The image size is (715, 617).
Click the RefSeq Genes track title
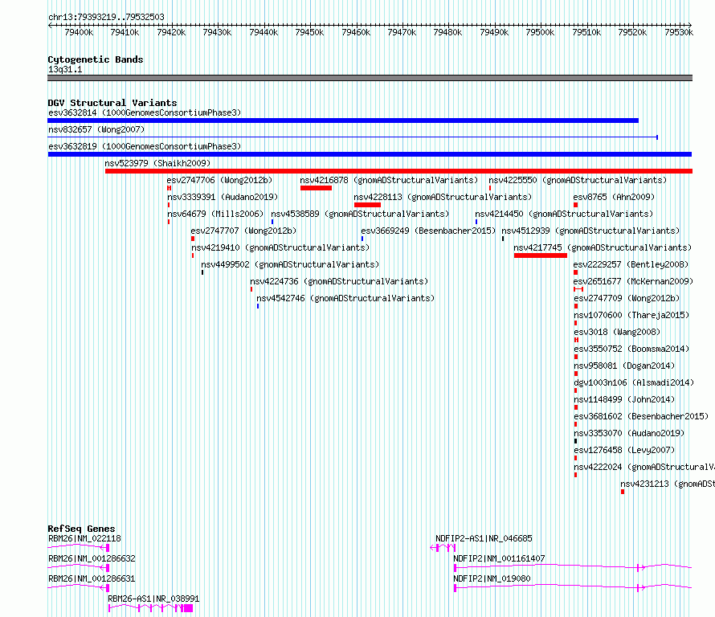pos(81,529)
